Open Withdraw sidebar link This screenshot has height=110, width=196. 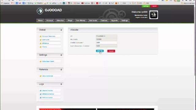pyautogui.click(x=46, y=43)
